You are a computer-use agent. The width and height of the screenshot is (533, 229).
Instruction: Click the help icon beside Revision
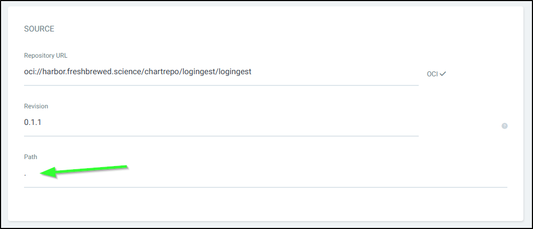pyautogui.click(x=504, y=126)
